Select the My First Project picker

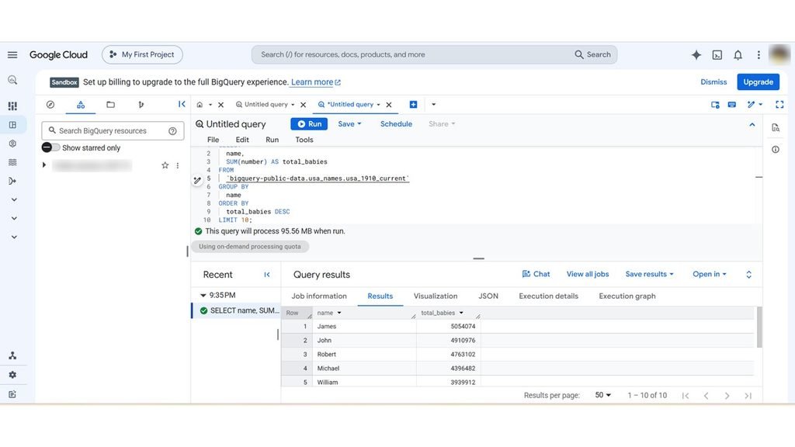pos(143,55)
